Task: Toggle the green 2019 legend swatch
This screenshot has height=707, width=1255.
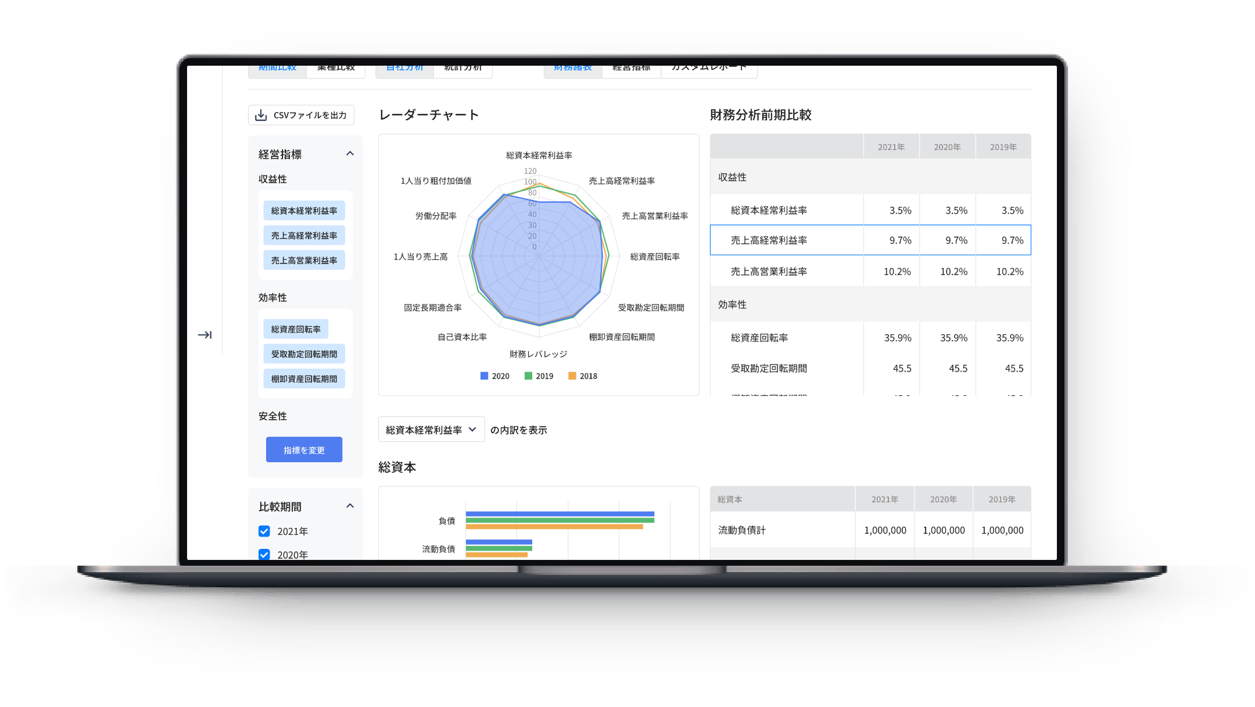Action: click(x=528, y=376)
